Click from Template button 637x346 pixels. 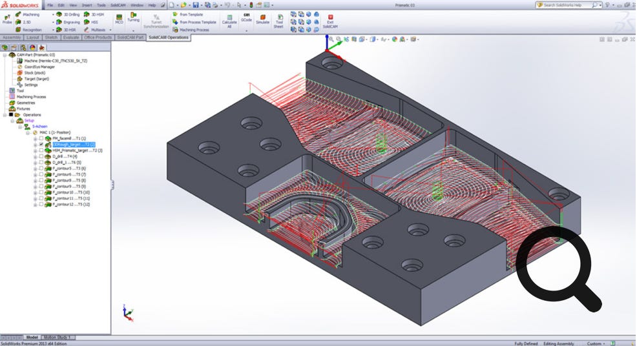point(188,15)
